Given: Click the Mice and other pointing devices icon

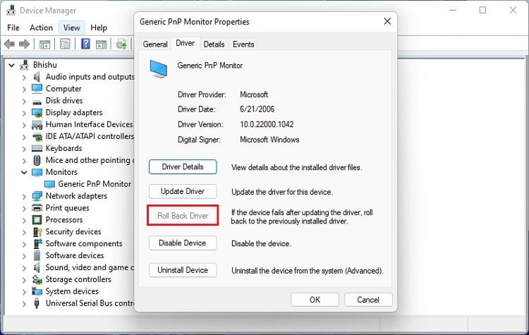Looking at the screenshot, I should 37,160.
